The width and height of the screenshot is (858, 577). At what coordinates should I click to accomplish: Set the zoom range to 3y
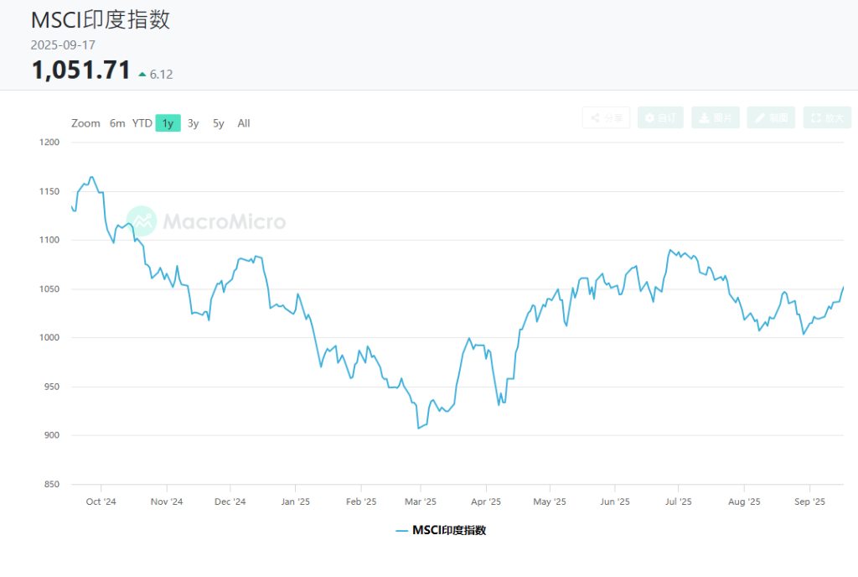pos(194,123)
